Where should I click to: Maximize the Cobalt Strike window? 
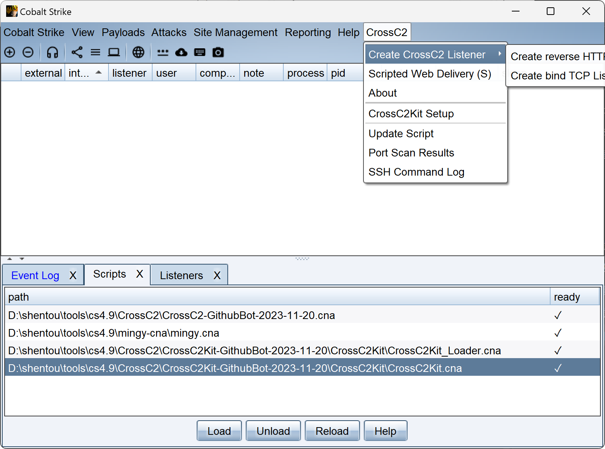tap(551, 12)
